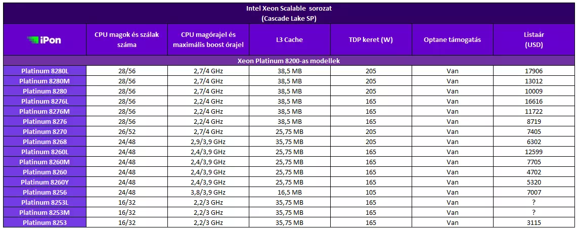The width and height of the screenshot is (577, 230).
Task: Select the 16,5 MB cache cell
Action: point(290,192)
